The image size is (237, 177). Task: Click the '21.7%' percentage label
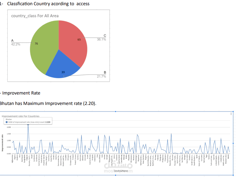101,76
